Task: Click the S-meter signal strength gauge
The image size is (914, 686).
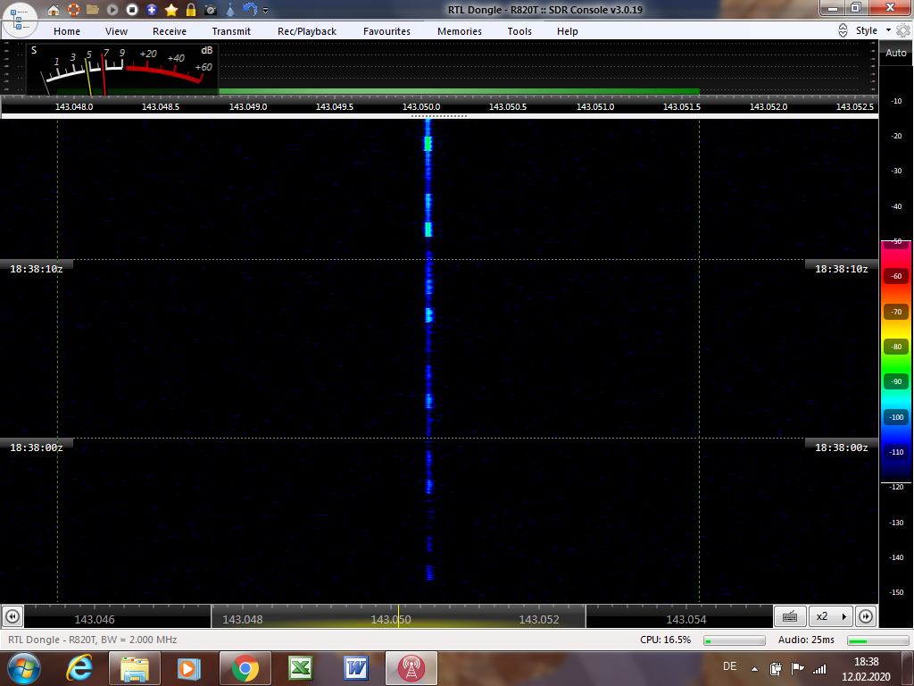Action: click(x=122, y=69)
